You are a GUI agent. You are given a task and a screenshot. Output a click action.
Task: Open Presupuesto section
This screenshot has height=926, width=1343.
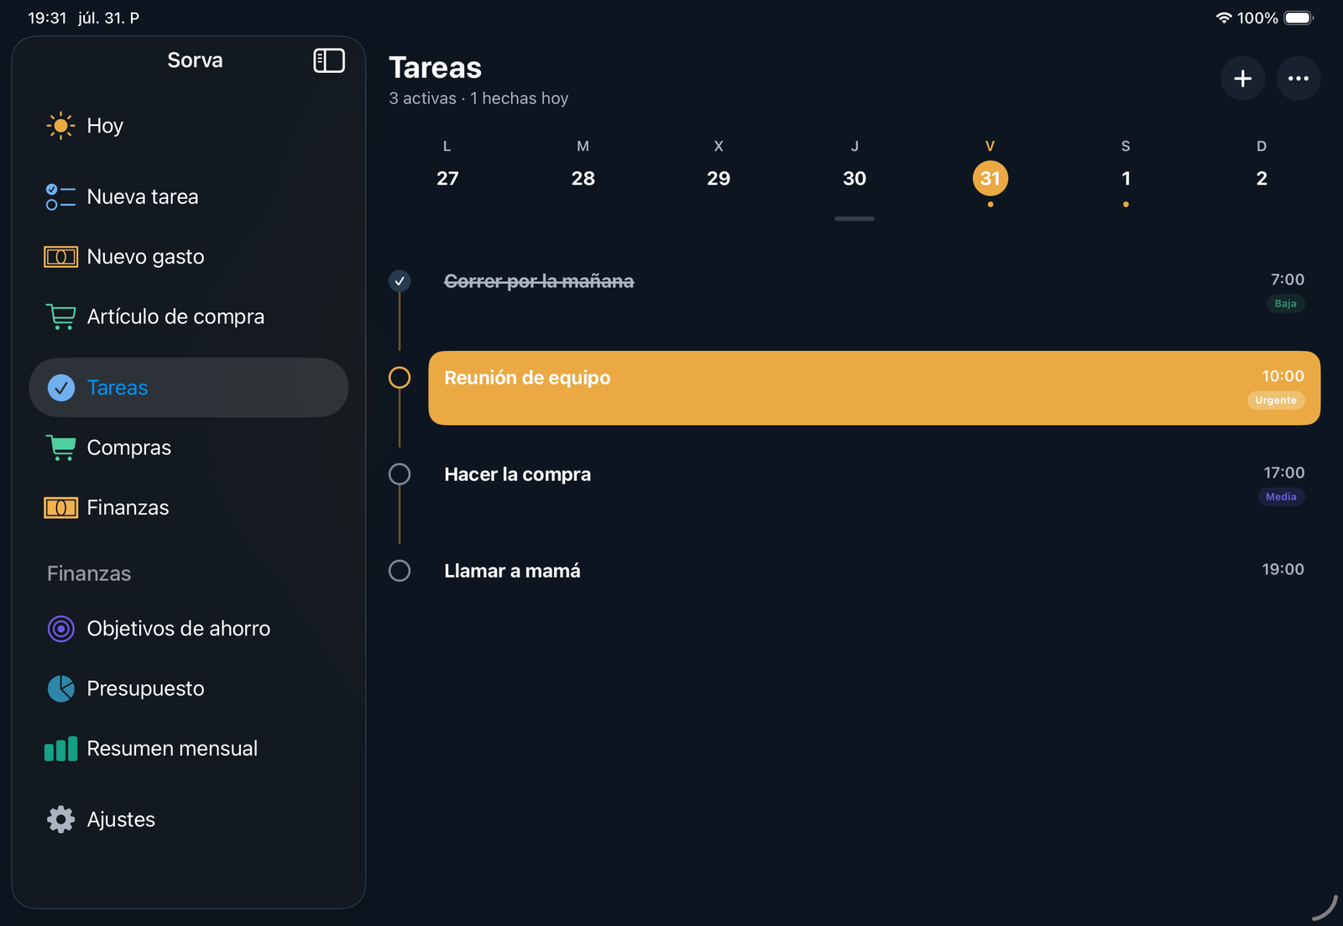pyautogui.click(x=189, y=688)
